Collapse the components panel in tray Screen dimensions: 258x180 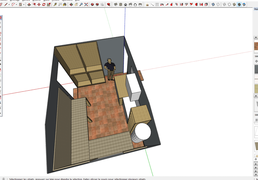pyautogui.click(x=256, y=96)
